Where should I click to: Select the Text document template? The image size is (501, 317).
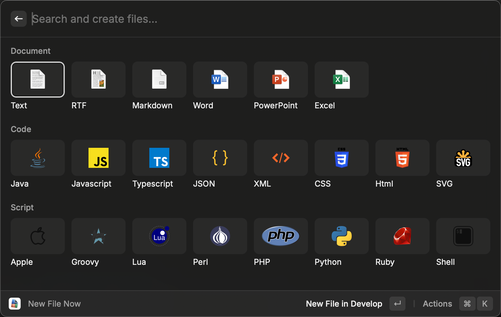pos(38,80)
